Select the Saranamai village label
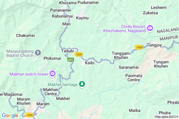179x119 pixels. coord(129,67)
